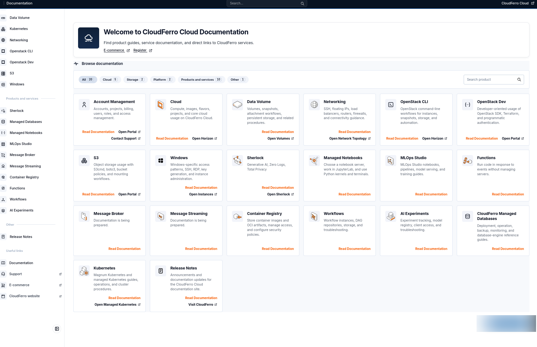Select the Cloud filter tab
Image resolution: width=537 pixels, height=347 pixels.
[x=110, y=80]
